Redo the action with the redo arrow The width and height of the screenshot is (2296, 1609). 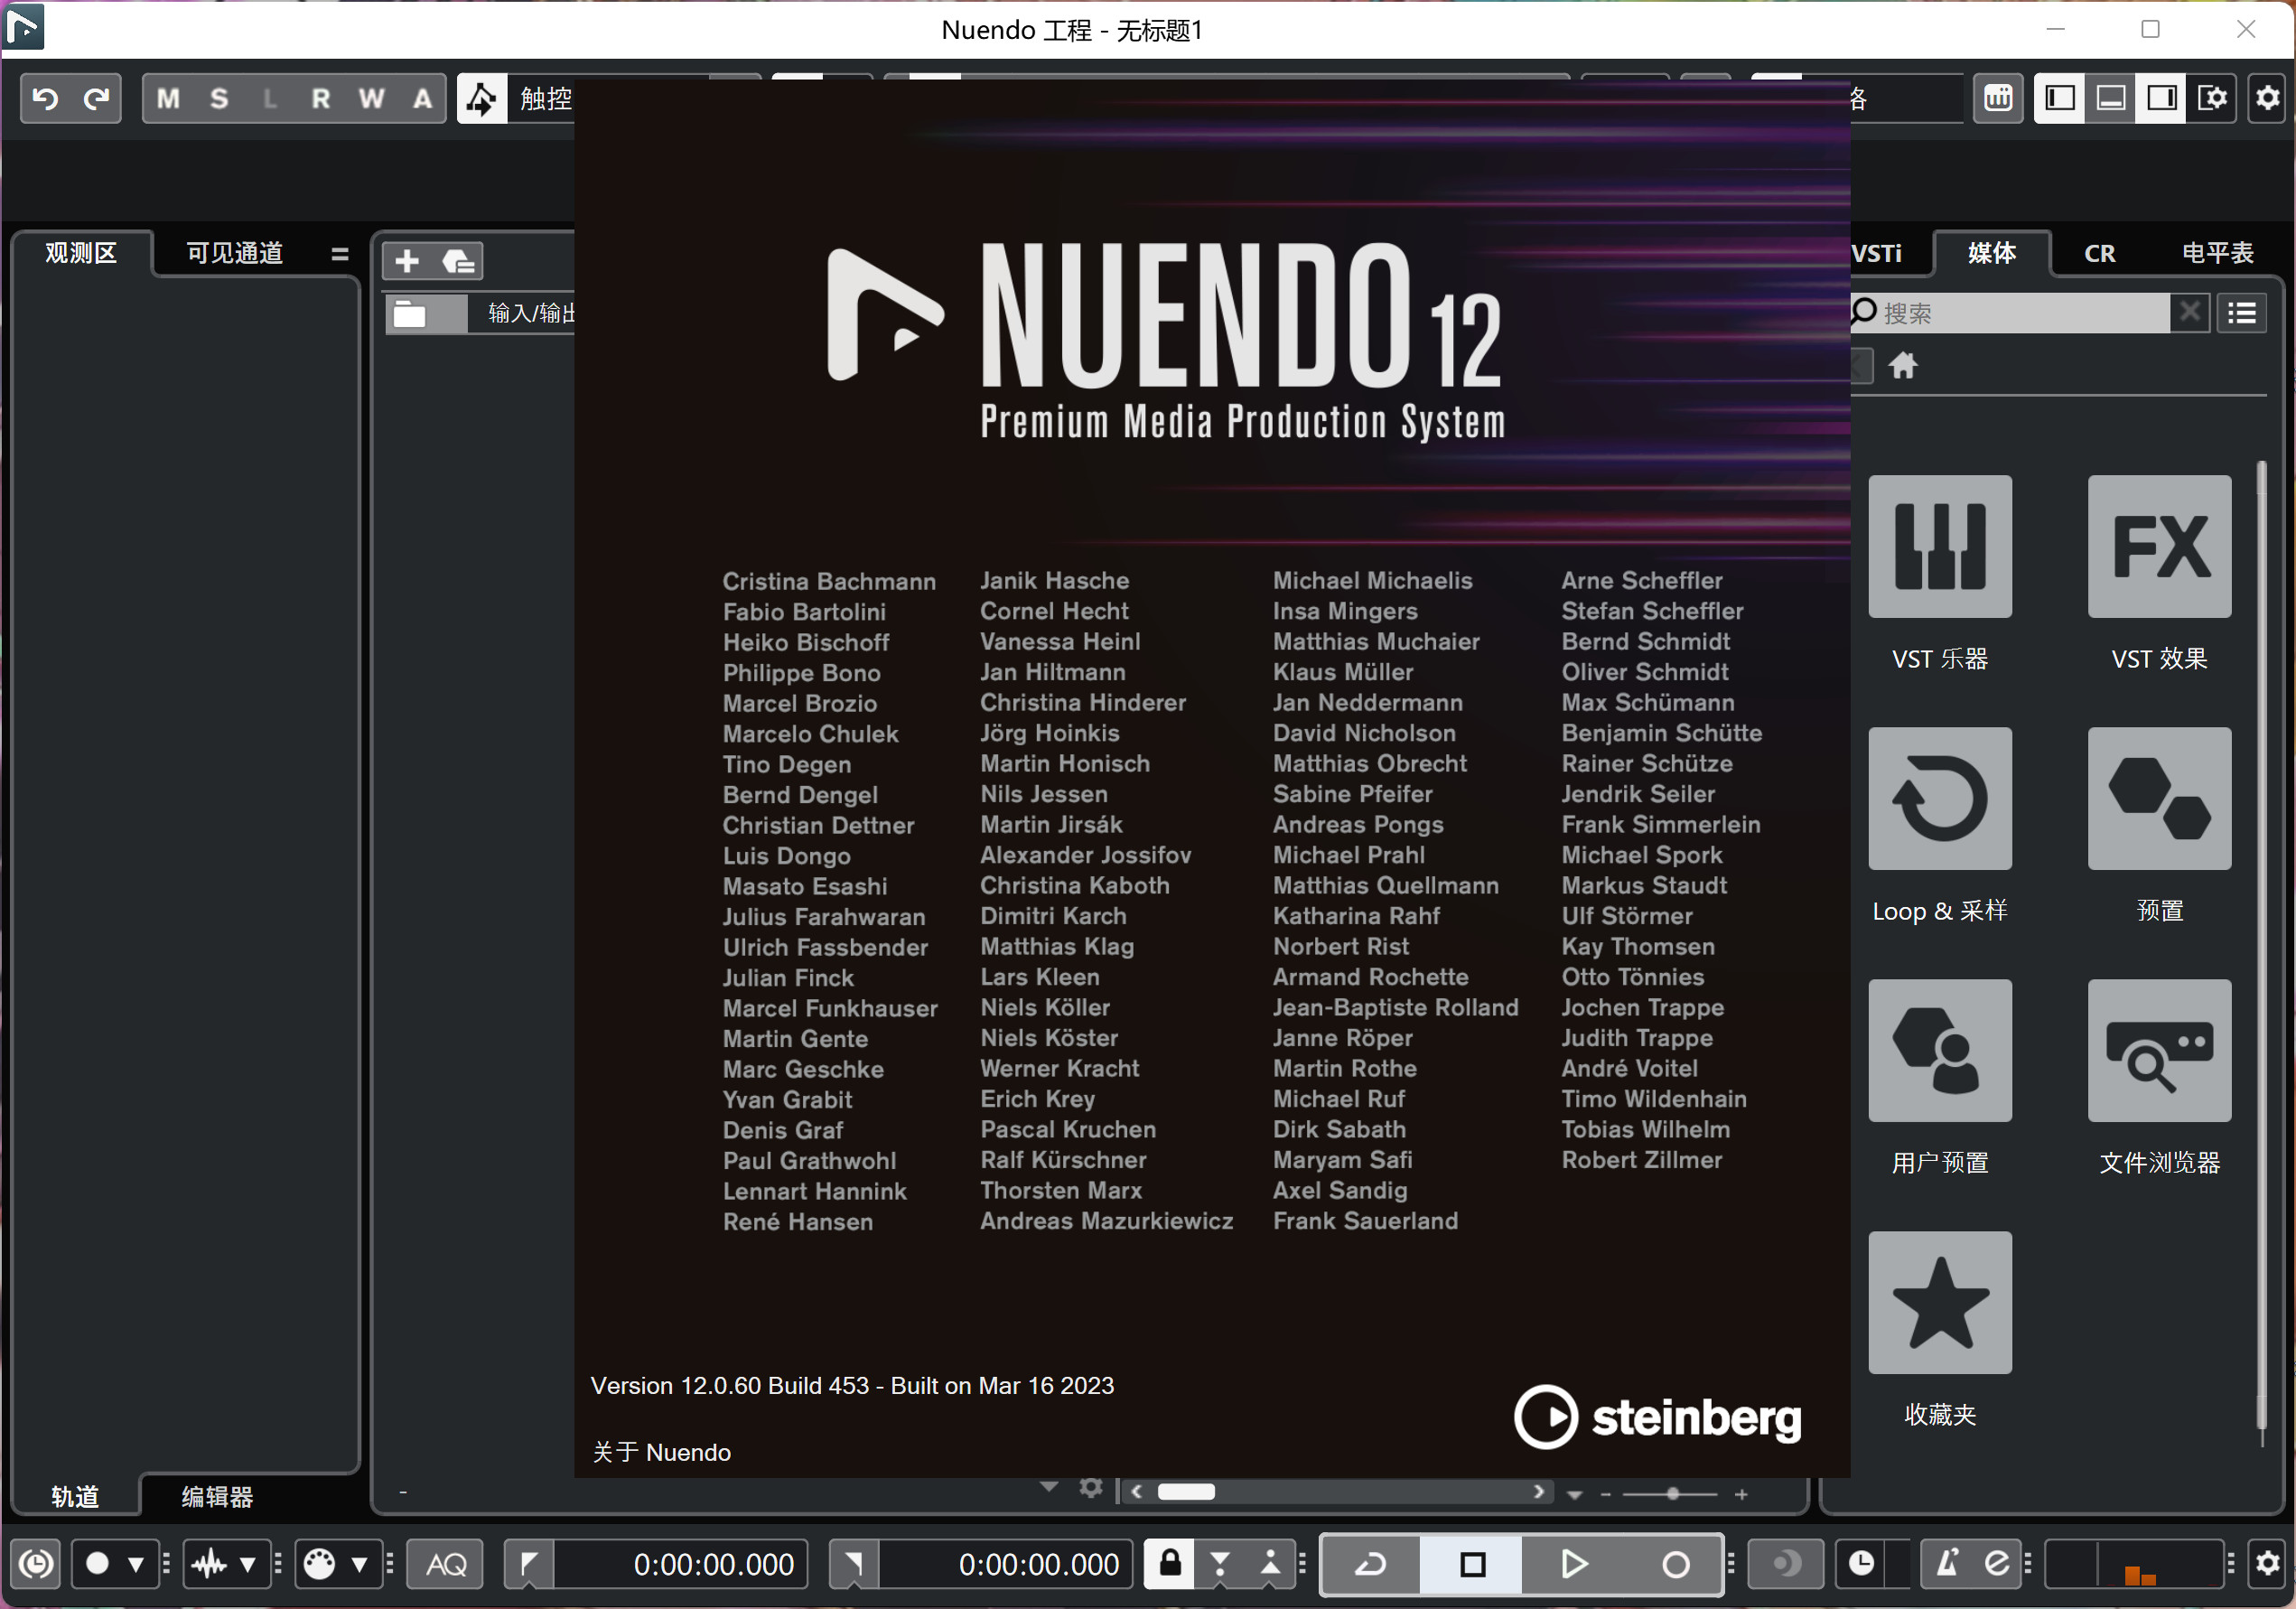point(96,98)
